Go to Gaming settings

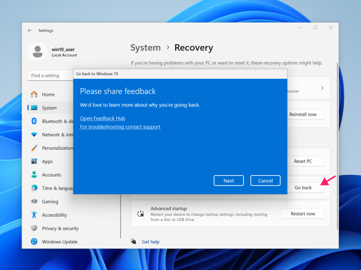[50, 201]
